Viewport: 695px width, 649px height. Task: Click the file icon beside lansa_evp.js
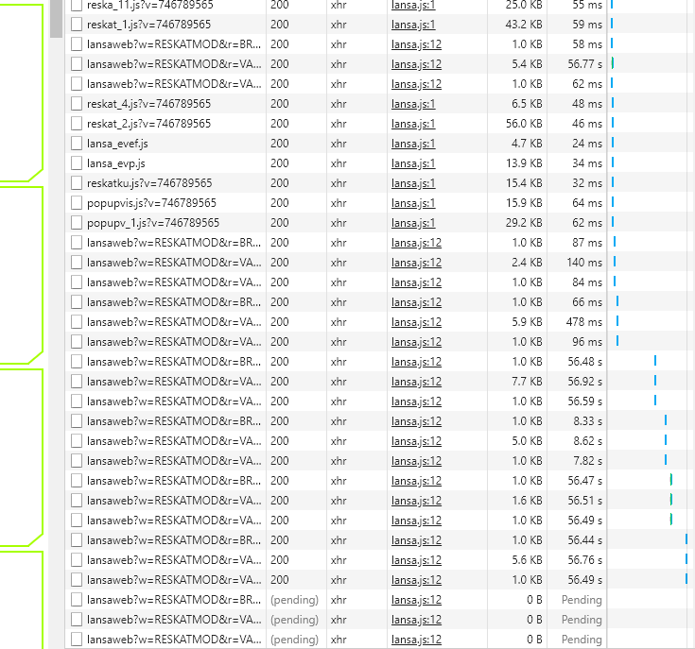77,163
